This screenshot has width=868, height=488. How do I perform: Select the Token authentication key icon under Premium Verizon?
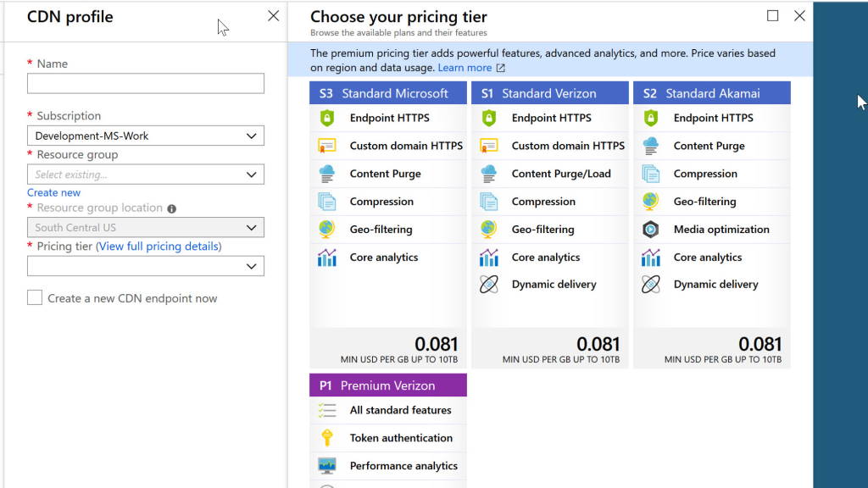(x=326, y=438)
